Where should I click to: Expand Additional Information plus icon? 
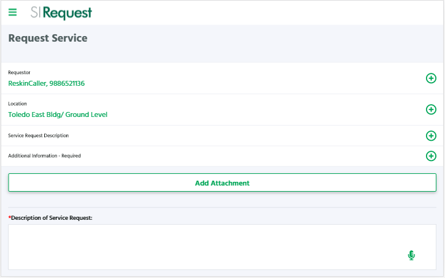click(431, 156)
